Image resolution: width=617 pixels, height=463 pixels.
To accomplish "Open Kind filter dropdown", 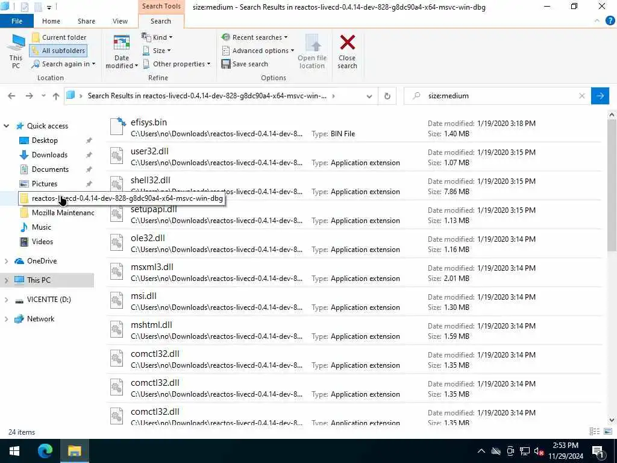I will point(157,37).
